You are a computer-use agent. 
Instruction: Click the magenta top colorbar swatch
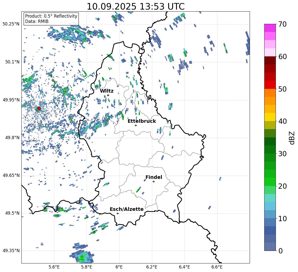point(270,28)
